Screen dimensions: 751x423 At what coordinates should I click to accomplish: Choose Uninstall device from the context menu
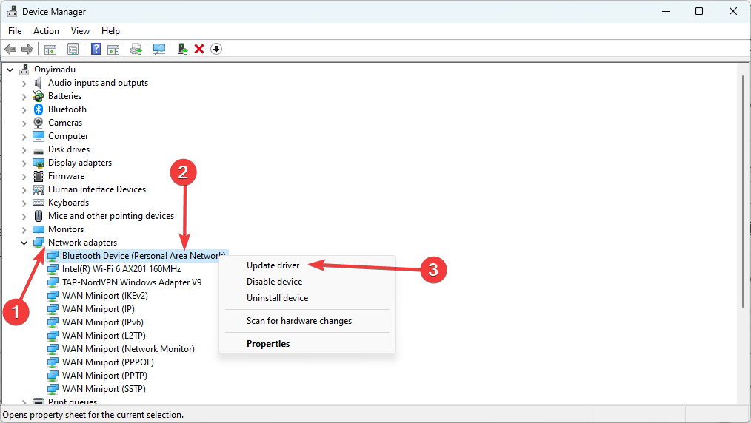click(x=277, y=298)
